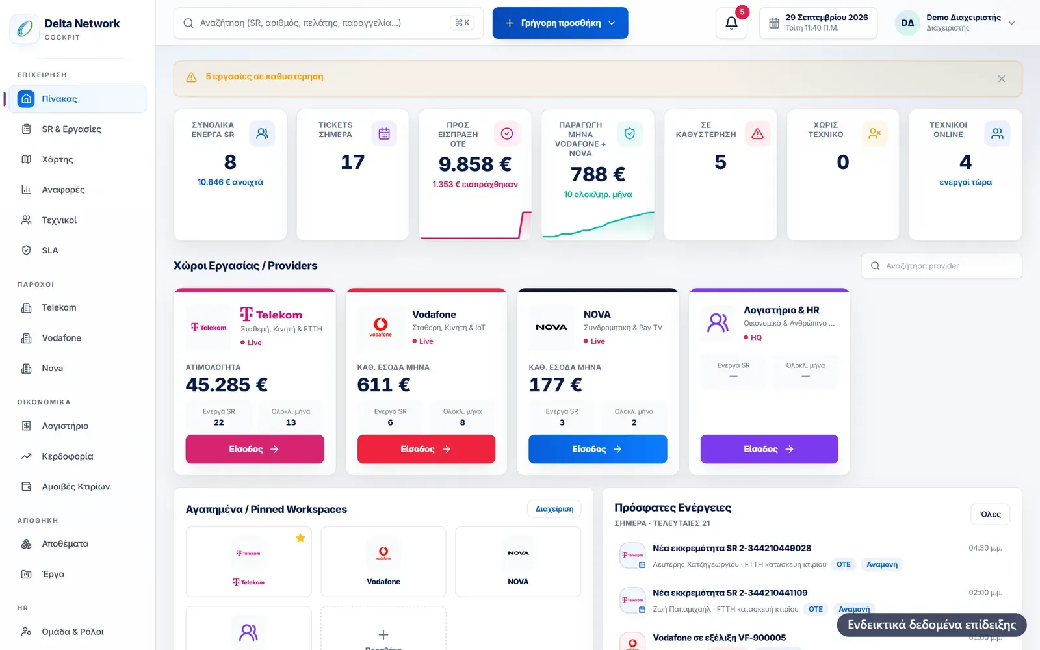The height and width of the screenshot is (650, 1040).
Task: Open Κερδοφορία menu item
Action: coord(78,456)
